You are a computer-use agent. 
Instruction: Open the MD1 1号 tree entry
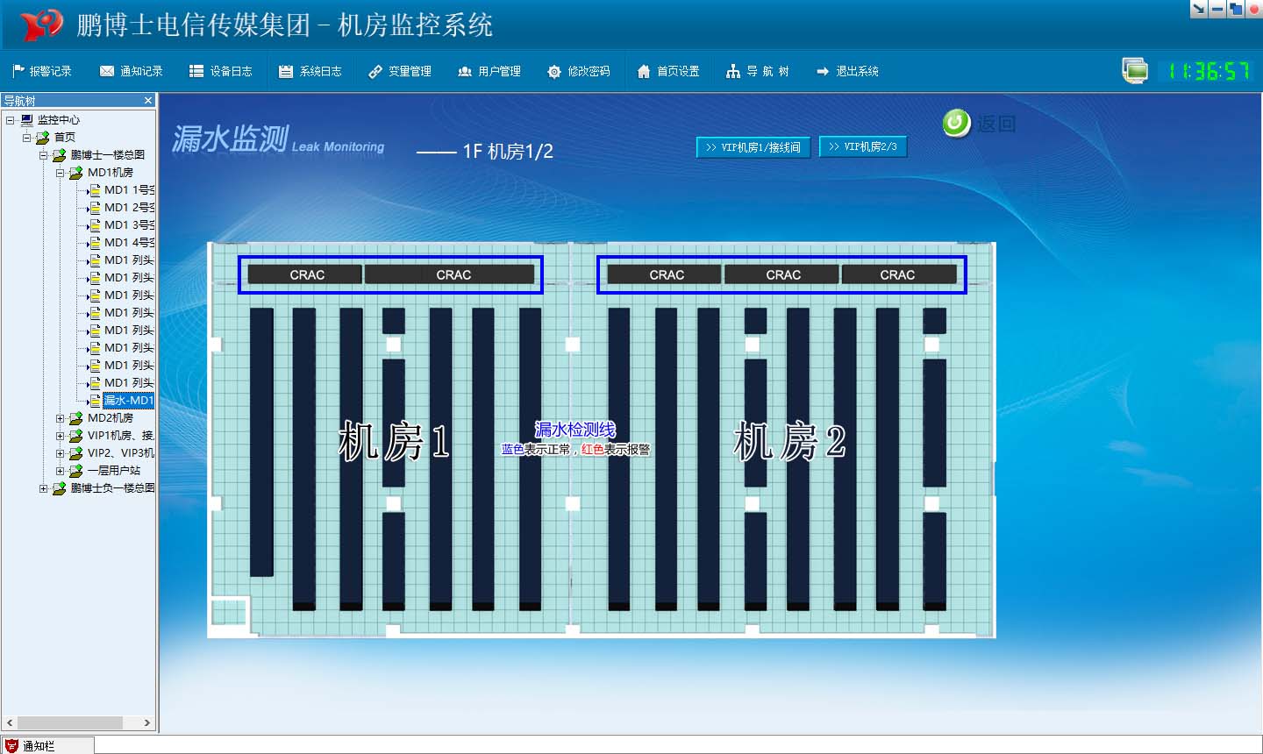[129, 190]
